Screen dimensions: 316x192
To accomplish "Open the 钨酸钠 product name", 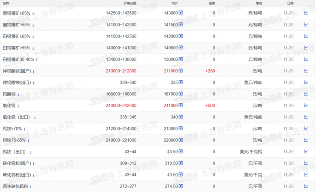I will pos(9,94).
